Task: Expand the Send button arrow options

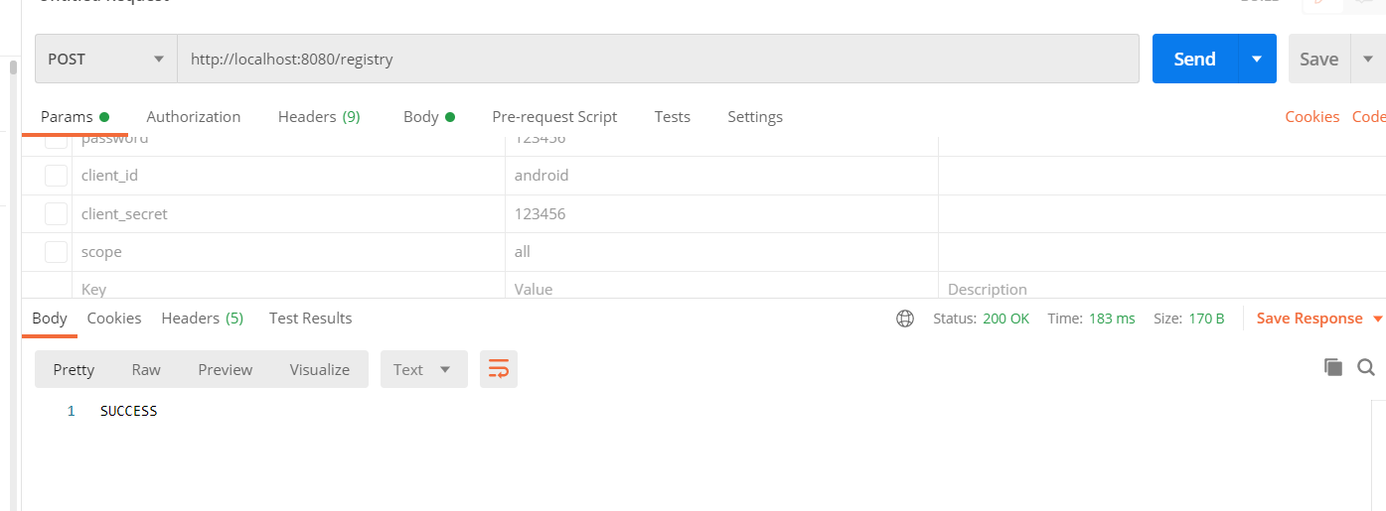Action: [1257, 60]
